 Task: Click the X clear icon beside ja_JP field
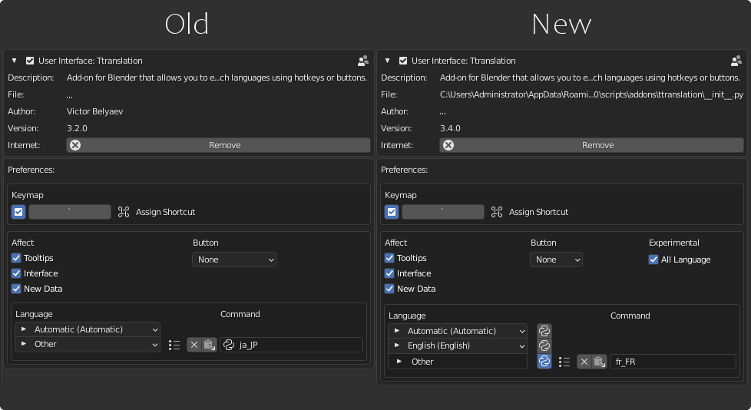[x=194, y=345]
